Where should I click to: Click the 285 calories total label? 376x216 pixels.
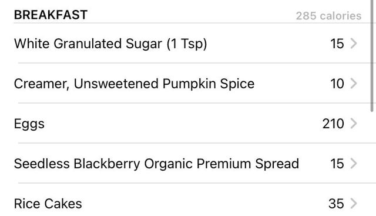tap(328, 16)
